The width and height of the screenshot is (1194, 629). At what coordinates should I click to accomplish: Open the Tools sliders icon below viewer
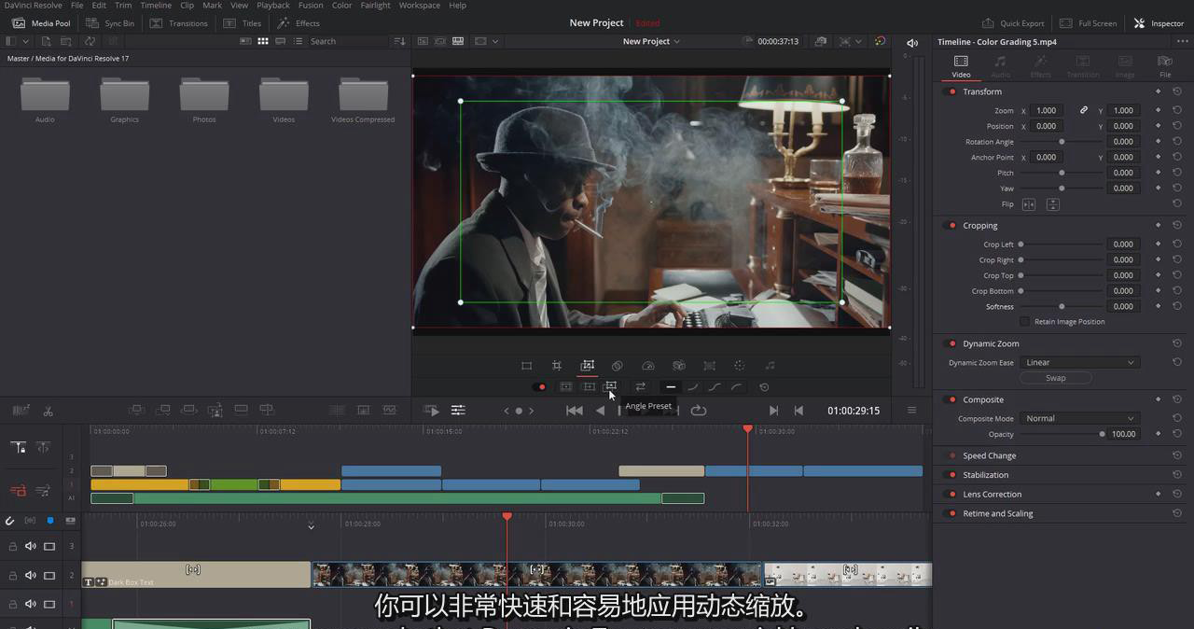coord(458,411)
